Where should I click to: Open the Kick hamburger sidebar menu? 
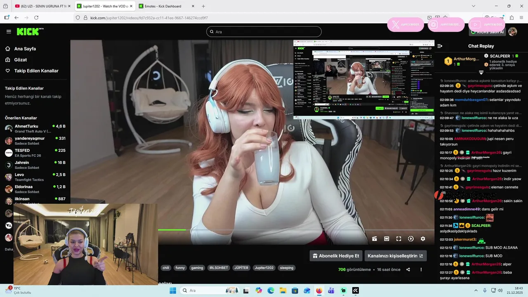tap(9, 32)
